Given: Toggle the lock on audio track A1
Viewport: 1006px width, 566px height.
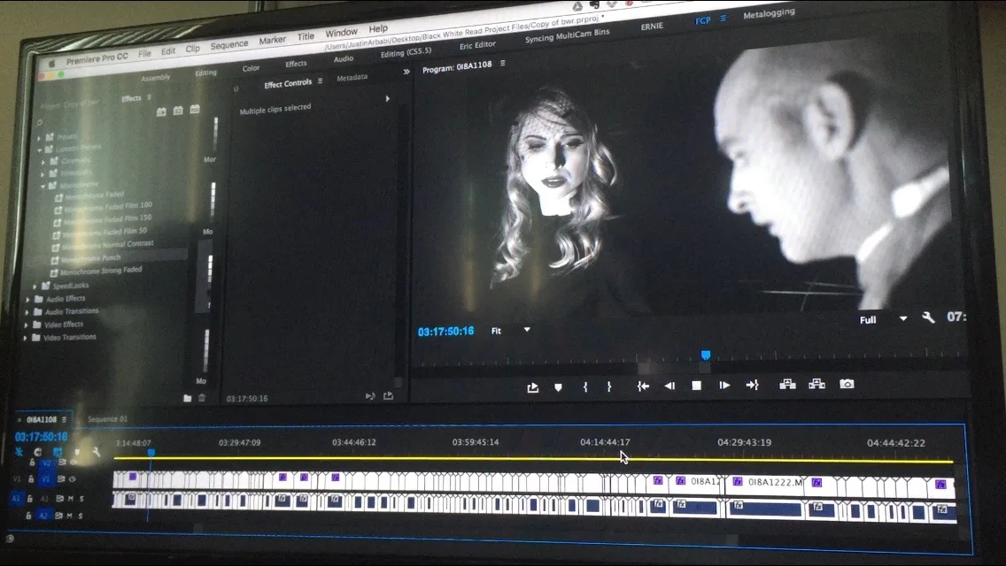Looking at the screenshot, I should click(x=29, y=498).
